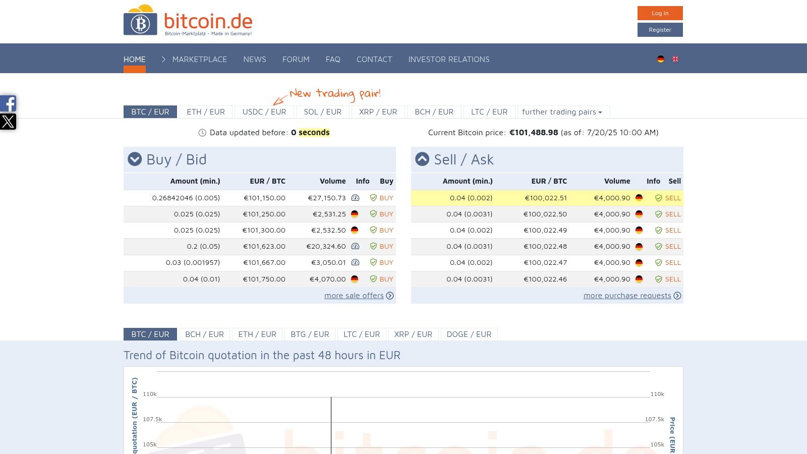
Task: Click German flag in €100,022.48 ask row
Action: point(639,246)
